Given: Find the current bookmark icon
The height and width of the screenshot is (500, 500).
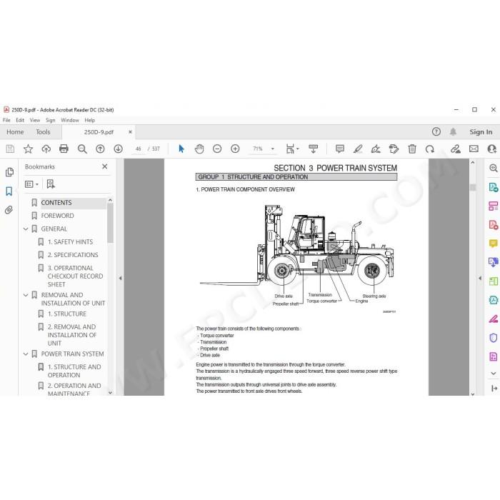Looking at the screenshot, I should (x=51, y=184).
